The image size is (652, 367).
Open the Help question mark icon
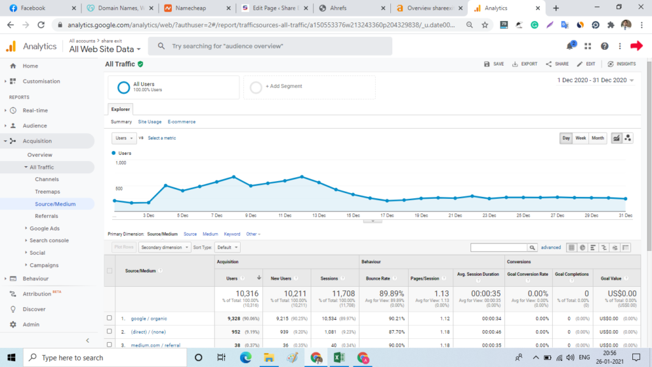coord(605,46)
